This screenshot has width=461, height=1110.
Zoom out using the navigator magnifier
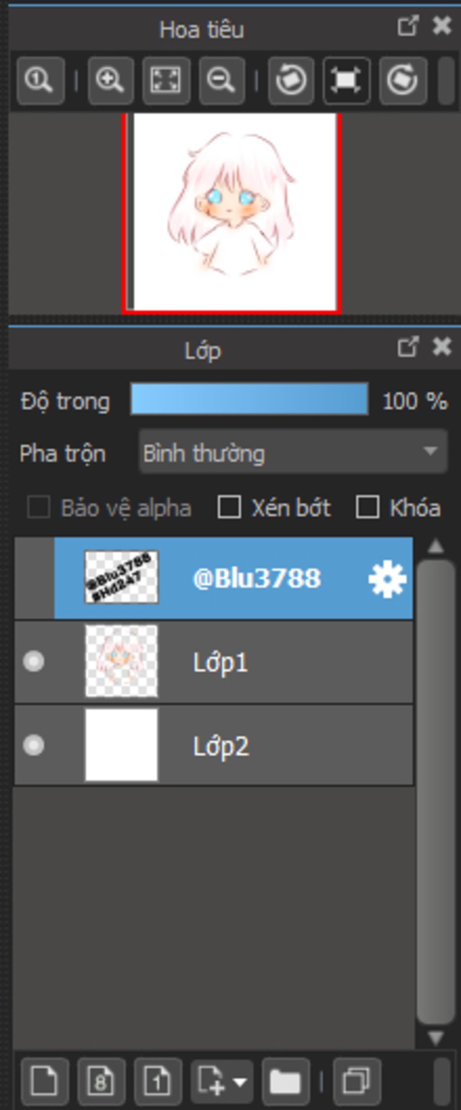click(221, 81)
